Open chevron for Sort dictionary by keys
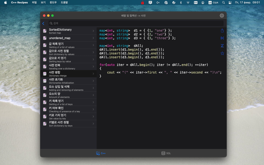This screenshot has width=264, height=165. coord(93,124)
